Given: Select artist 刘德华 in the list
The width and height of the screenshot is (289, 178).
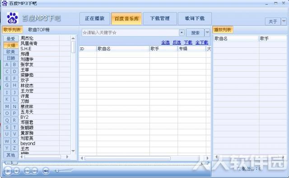Looking at the screenshot, I should coord(27,59).
